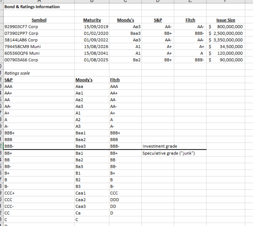Select S&P scale cell CCC-

click(39, 206)
